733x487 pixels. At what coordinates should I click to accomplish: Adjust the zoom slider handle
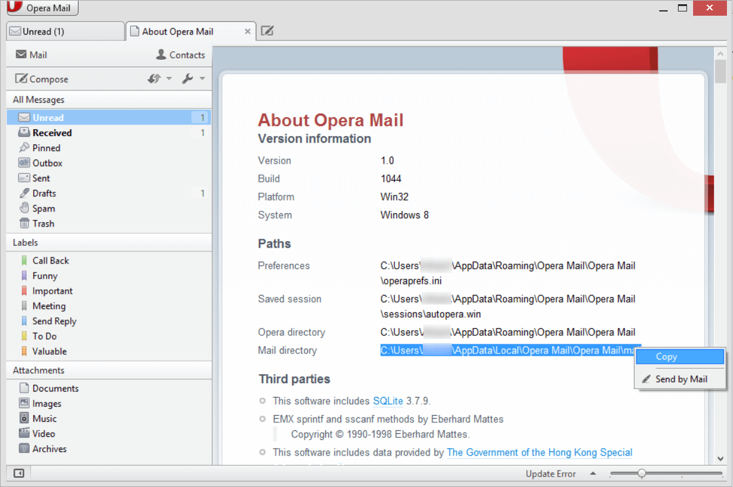pos(642,473)
